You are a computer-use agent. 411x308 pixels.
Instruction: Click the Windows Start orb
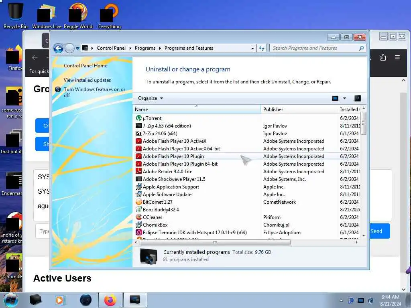tap(10, 300)
